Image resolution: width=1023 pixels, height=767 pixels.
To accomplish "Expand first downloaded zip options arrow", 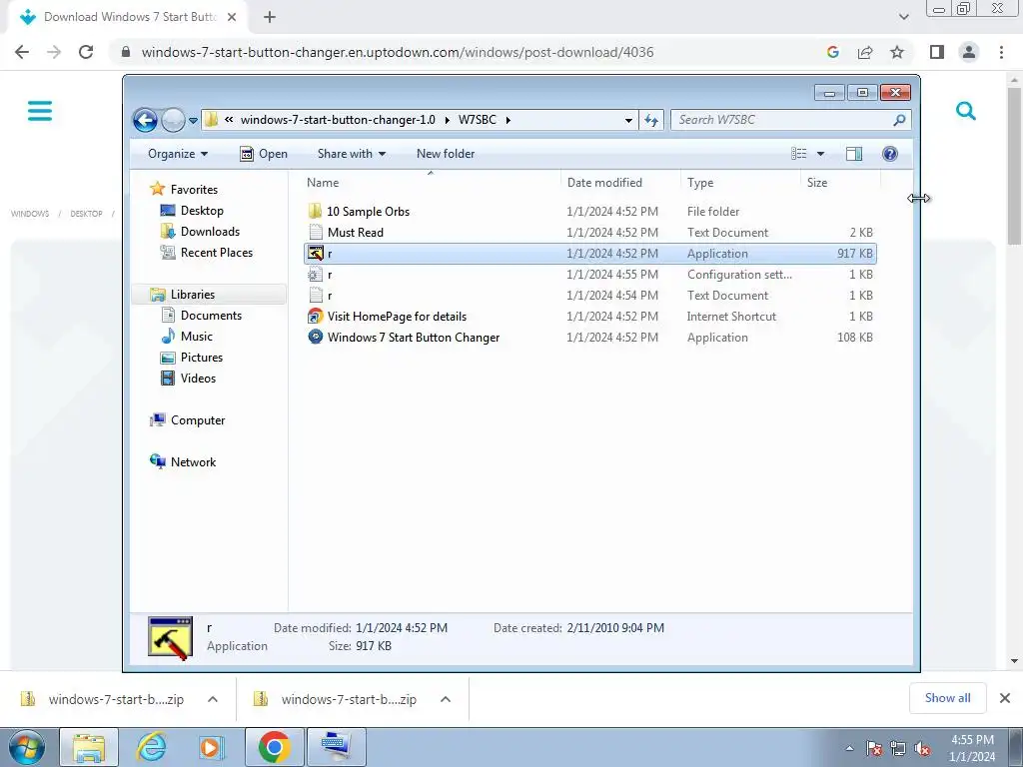I will pos(213,699).
